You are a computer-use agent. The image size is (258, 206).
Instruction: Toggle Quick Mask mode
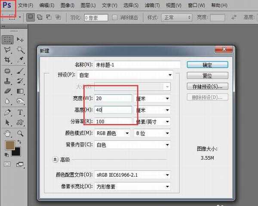pos(7,164)
